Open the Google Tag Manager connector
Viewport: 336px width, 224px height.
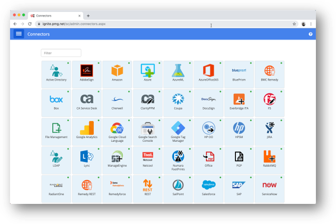coord(178,132)
